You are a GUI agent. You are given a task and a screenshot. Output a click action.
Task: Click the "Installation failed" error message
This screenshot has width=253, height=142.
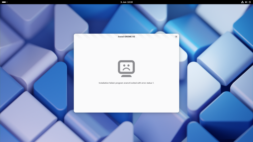[107, 83]
